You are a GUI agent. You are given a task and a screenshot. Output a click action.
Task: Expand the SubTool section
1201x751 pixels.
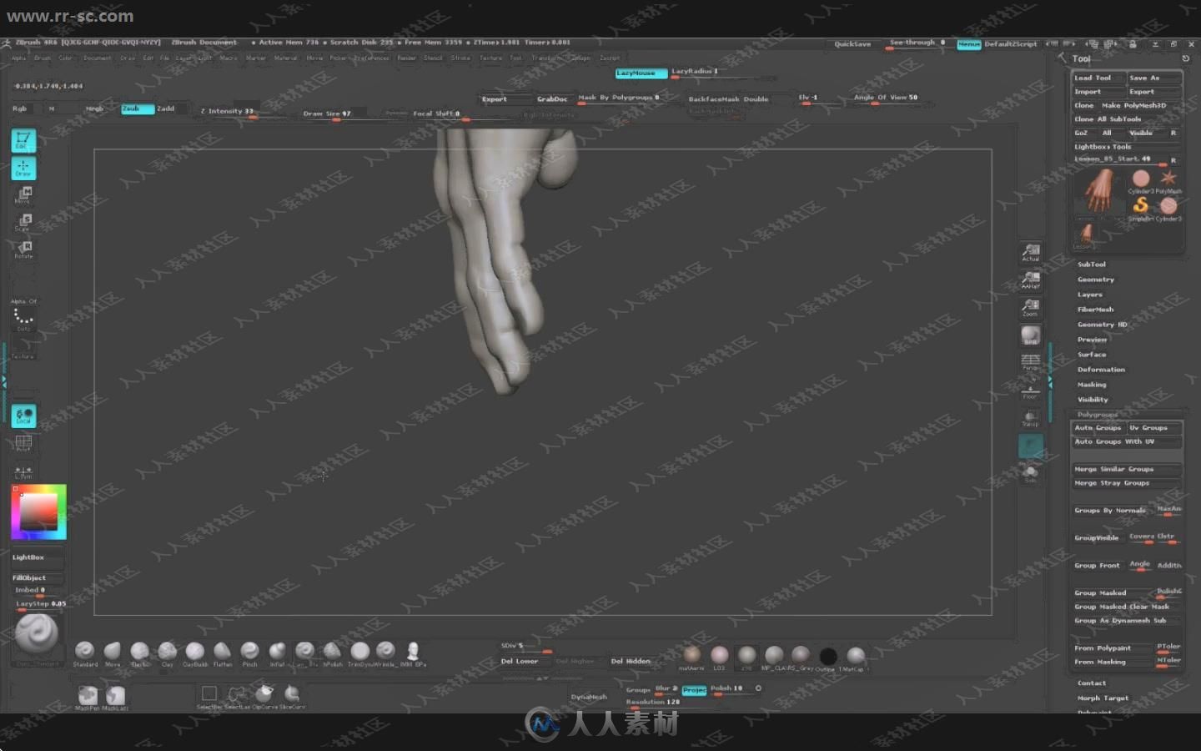[1092, 265]
